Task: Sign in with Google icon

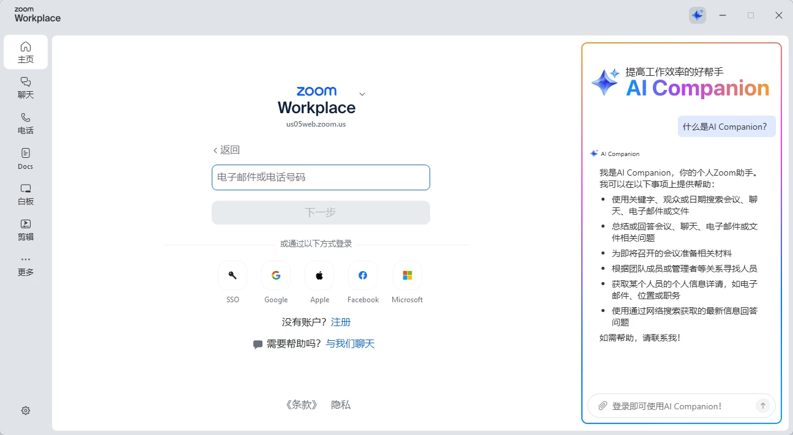Action: tap(276, 275)
